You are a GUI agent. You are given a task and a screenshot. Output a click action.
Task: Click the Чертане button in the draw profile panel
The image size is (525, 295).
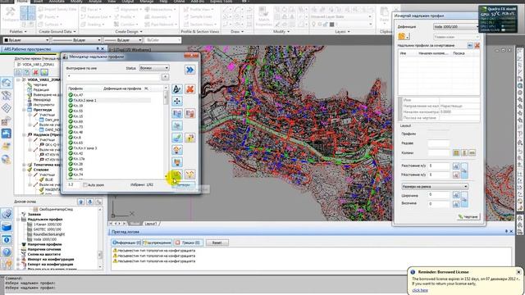[x=468, y=216]
